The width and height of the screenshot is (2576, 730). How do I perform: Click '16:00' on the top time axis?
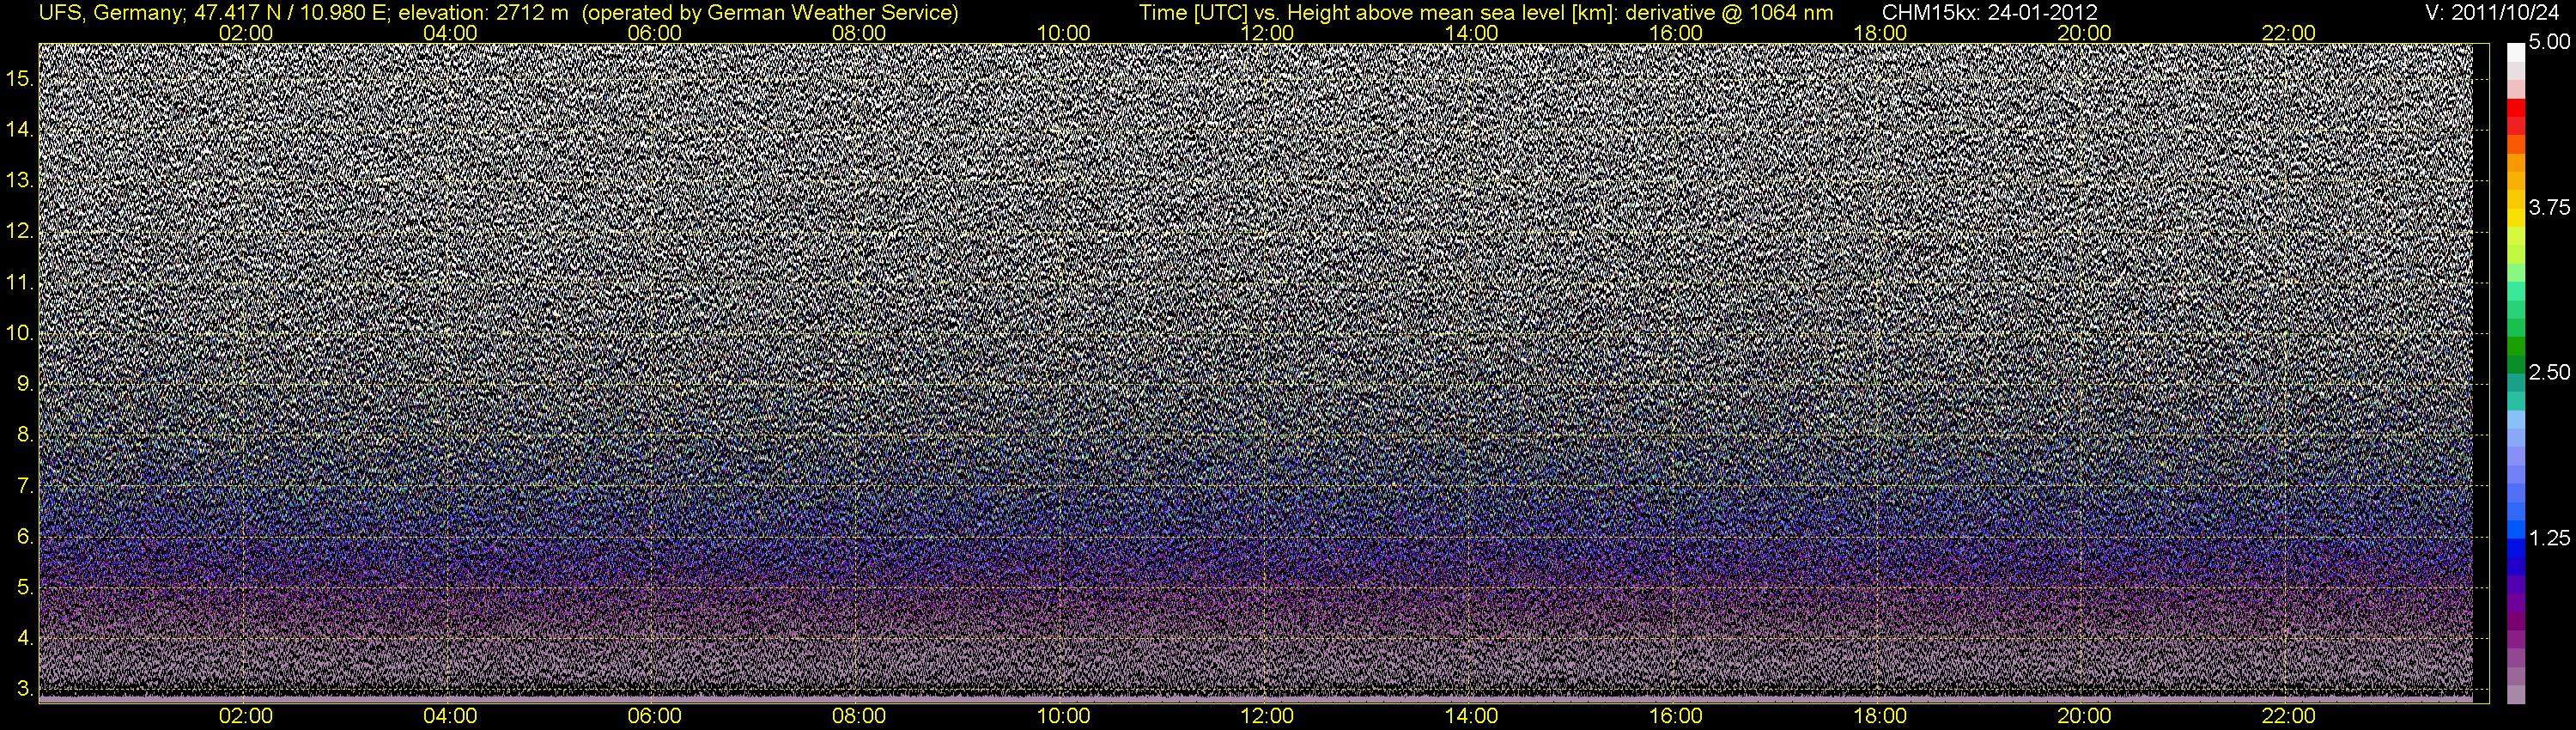(1676, 33)
